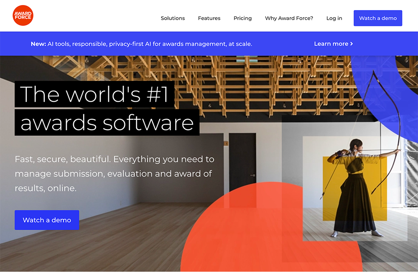Click the "awards software" headline text

[107, 123]
